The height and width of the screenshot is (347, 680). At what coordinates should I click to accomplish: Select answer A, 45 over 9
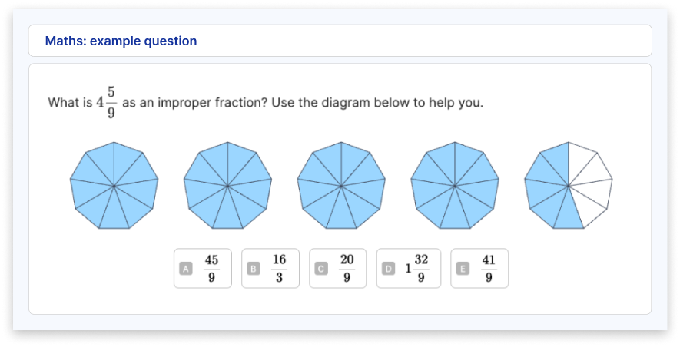[203, 268]
